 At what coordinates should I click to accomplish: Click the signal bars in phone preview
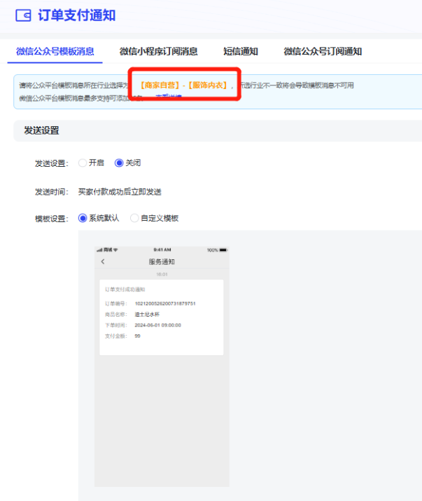click(100, 250)
